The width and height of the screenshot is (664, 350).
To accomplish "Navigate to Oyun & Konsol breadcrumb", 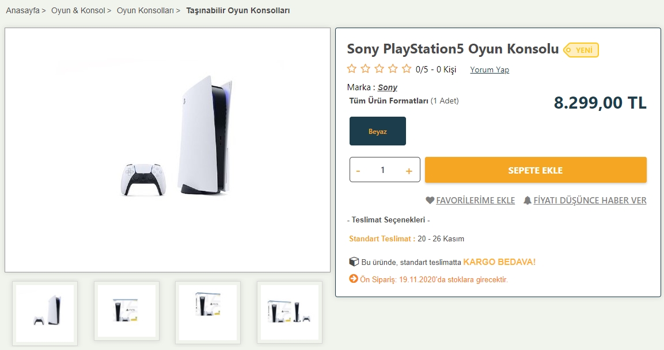I will pyautogui.click(x=78, y=10).
